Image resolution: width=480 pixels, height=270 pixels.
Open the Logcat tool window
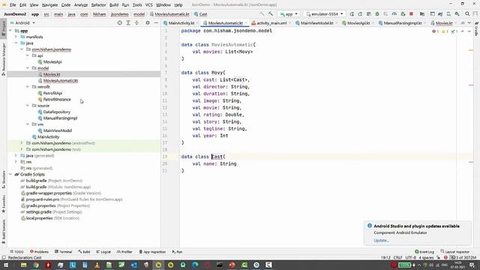[x=103, y=252]
